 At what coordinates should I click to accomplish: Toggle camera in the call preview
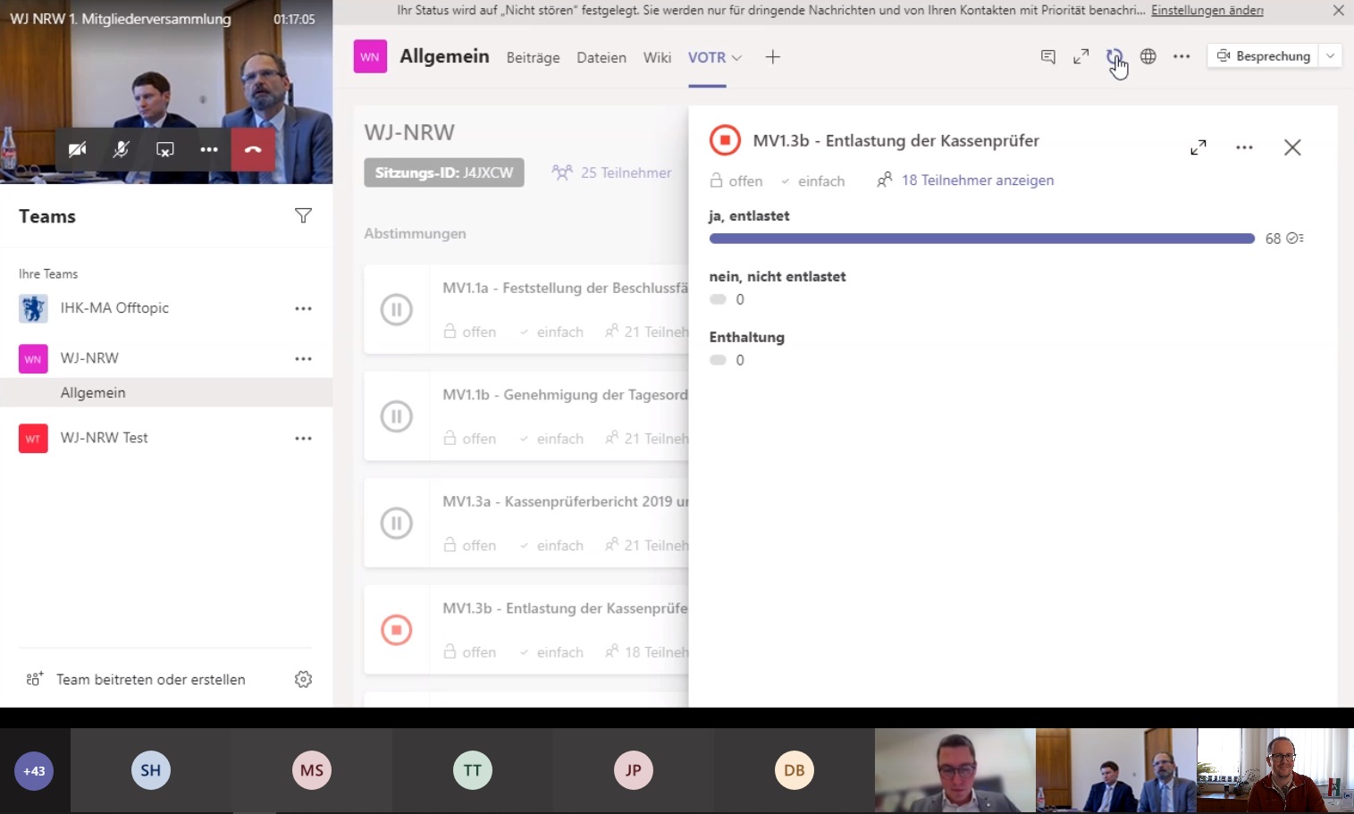point(78,149)
